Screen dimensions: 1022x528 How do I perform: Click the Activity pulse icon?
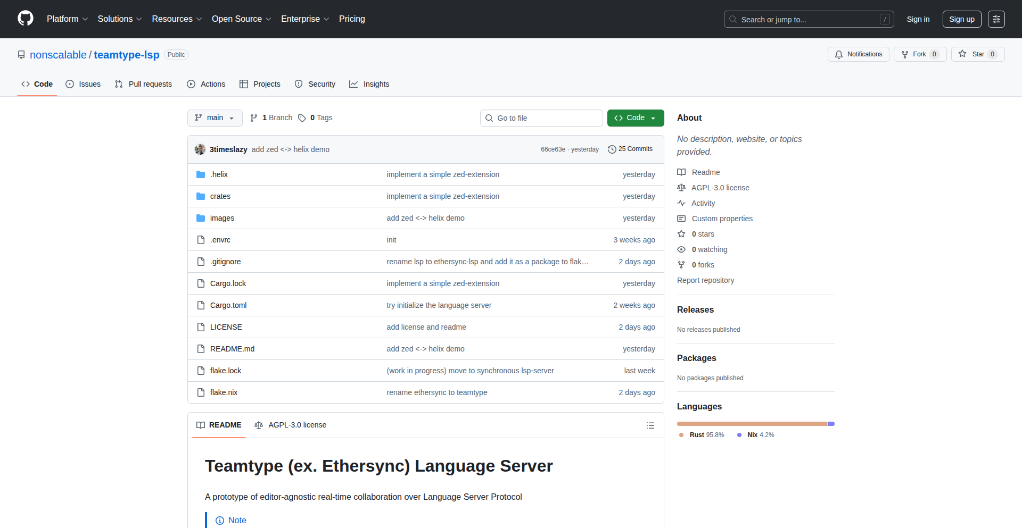(681, 203)
